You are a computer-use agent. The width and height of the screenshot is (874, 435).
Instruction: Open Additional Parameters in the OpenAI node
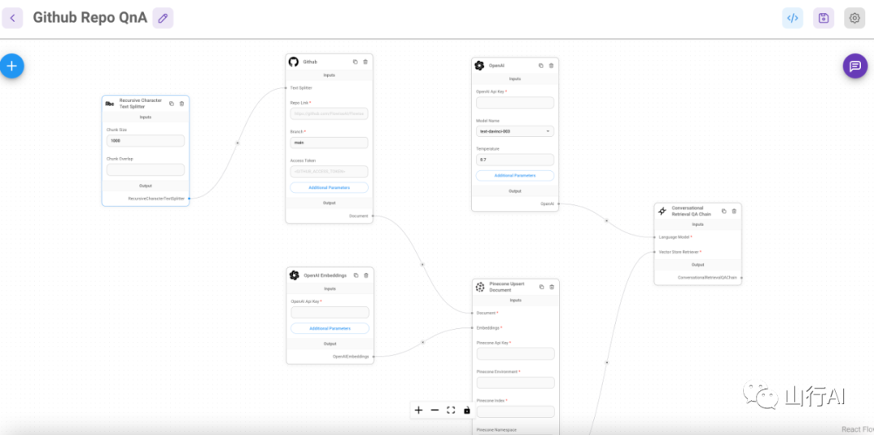515,175
